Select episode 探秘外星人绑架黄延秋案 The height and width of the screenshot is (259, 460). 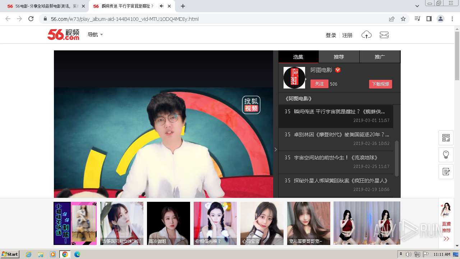tap(336, 185)
